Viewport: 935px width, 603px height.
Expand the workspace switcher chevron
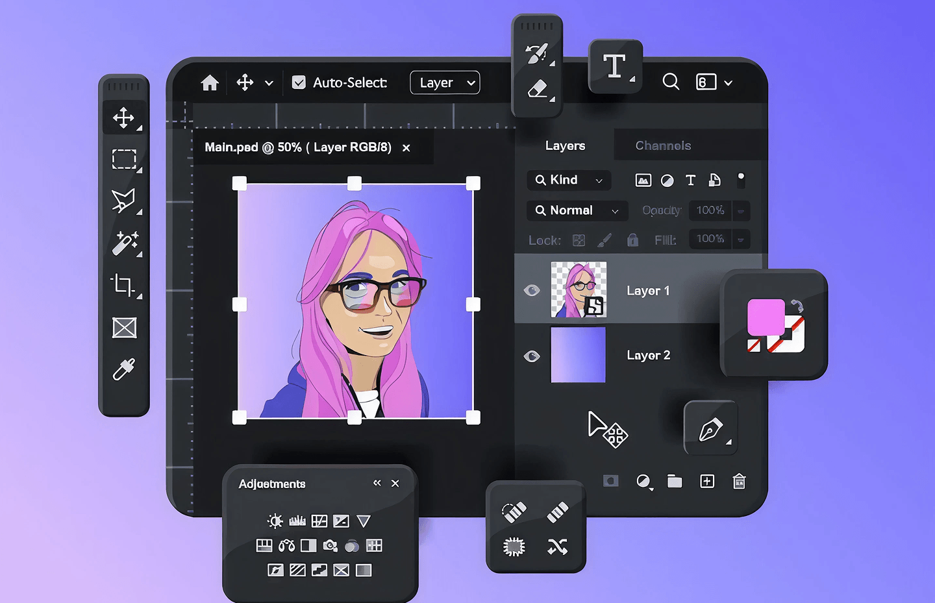[x=729, y=83]
